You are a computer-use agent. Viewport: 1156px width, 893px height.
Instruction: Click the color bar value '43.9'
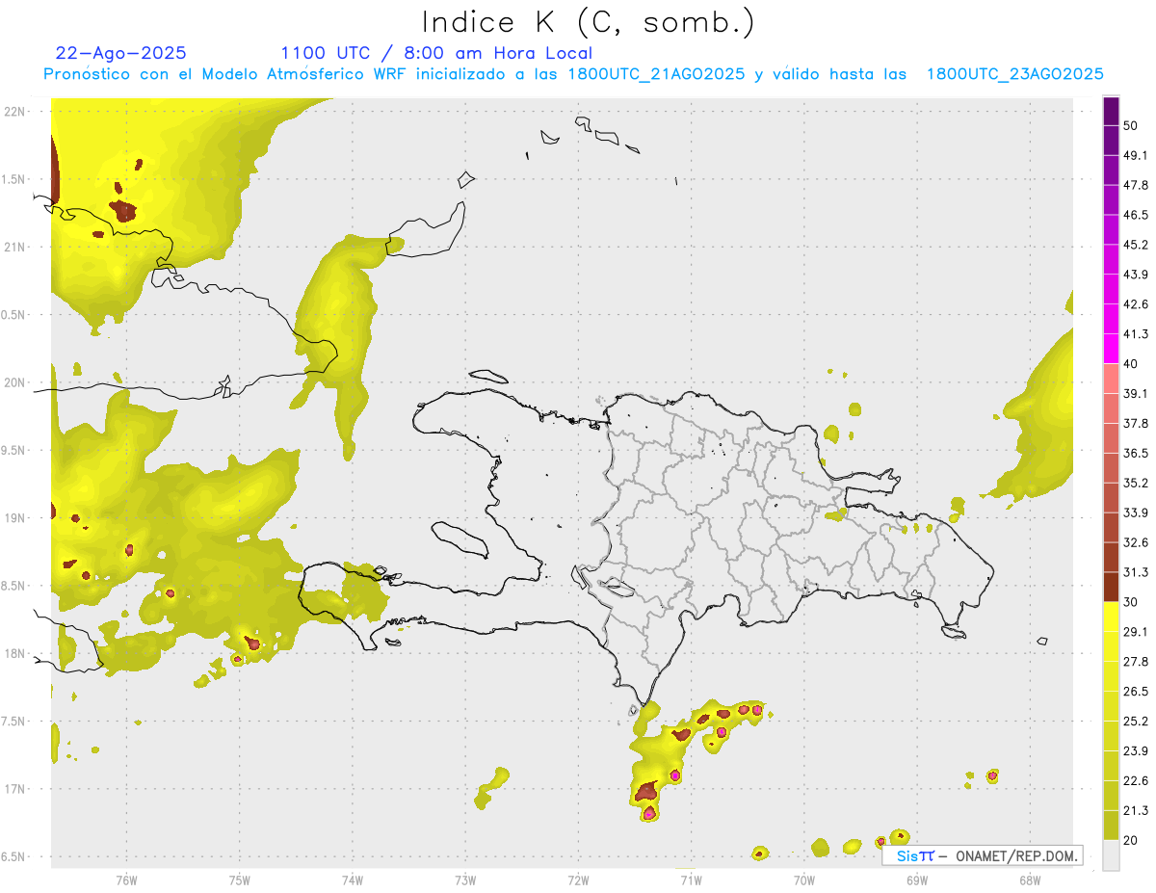point(1136,275)
